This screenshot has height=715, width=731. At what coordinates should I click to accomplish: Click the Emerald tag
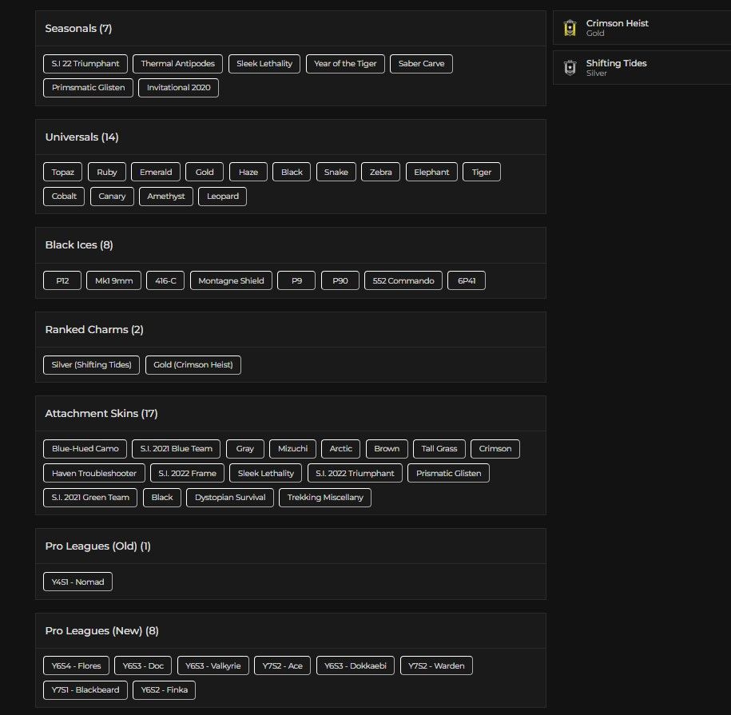coord(156,172)
